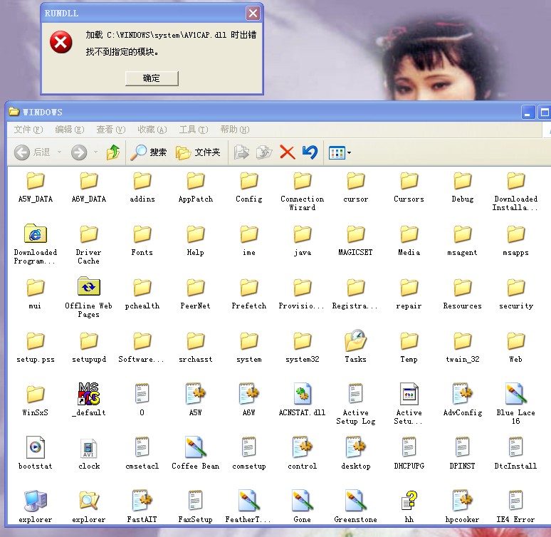Select the control settings file
The height and width of the screenshot is (537, 551).
pyautogui.click(x=303, y=453)
